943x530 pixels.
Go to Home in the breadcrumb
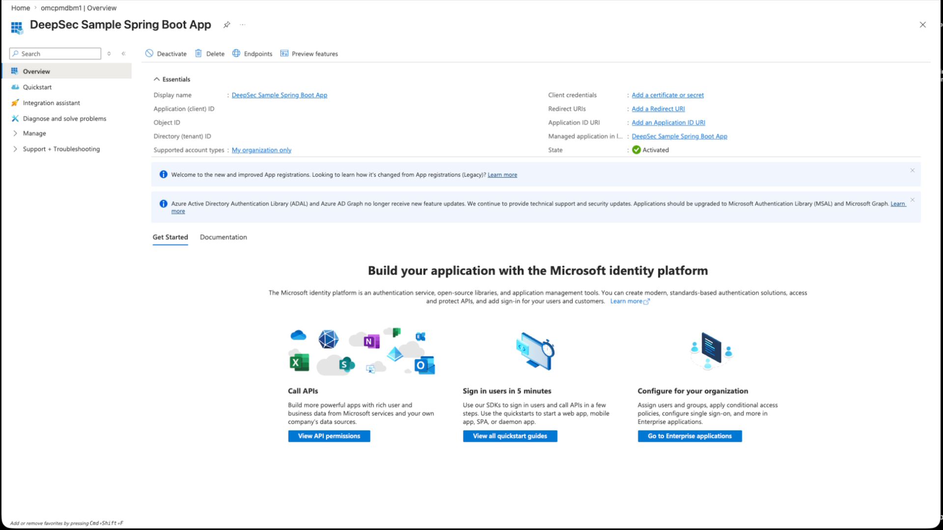tap(21, 8)
